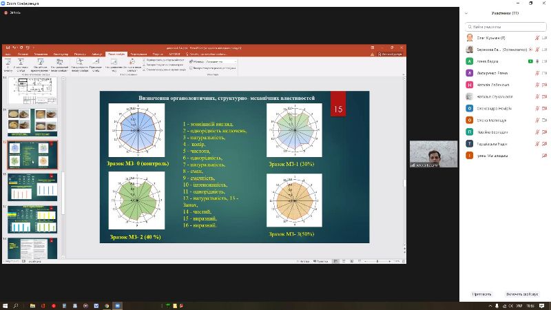
Task: Click the Comments (Примечания) button in the status bar
Action: [x=320, y=261]
